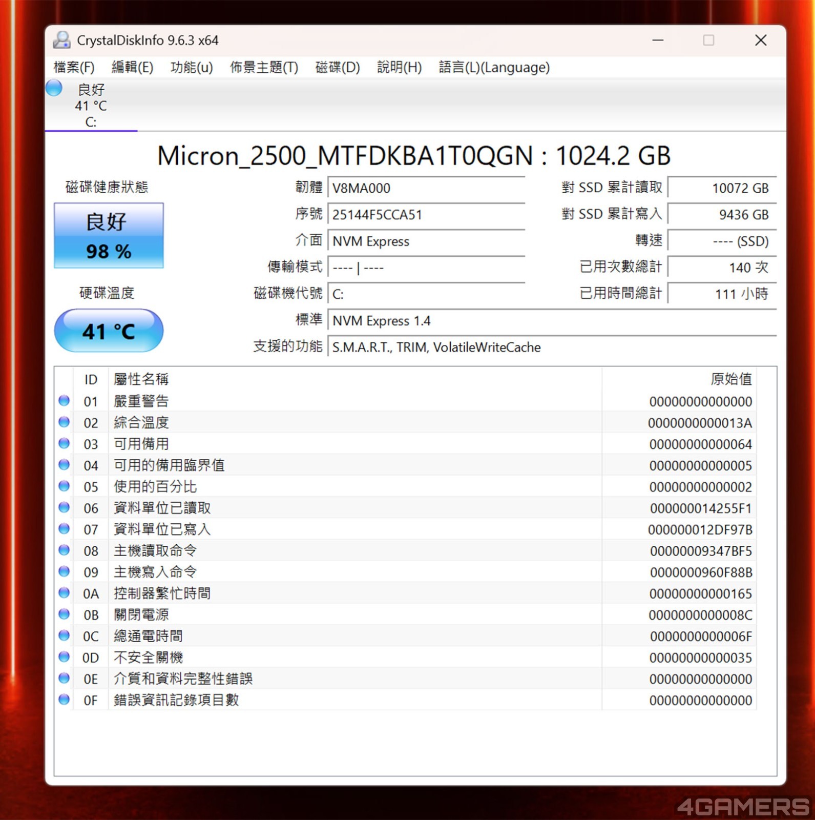The height and width of the screenshot is (820, 815).
Task: Click the status dot for 資料單位已寫入
Action: pyautogui.click(x=64, y=529)
